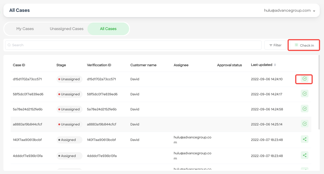Image resolution: width=324 pixels, height=174 pixels.
Task: Click share icon for case 140f7aa90613bcbf
Action: click(305, 139)
